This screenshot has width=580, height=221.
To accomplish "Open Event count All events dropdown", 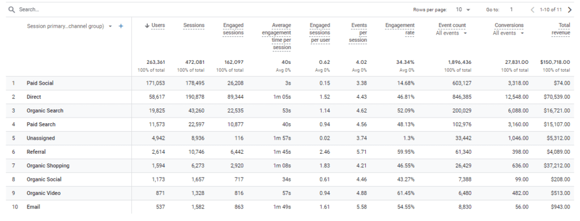I will click(451, 33).
